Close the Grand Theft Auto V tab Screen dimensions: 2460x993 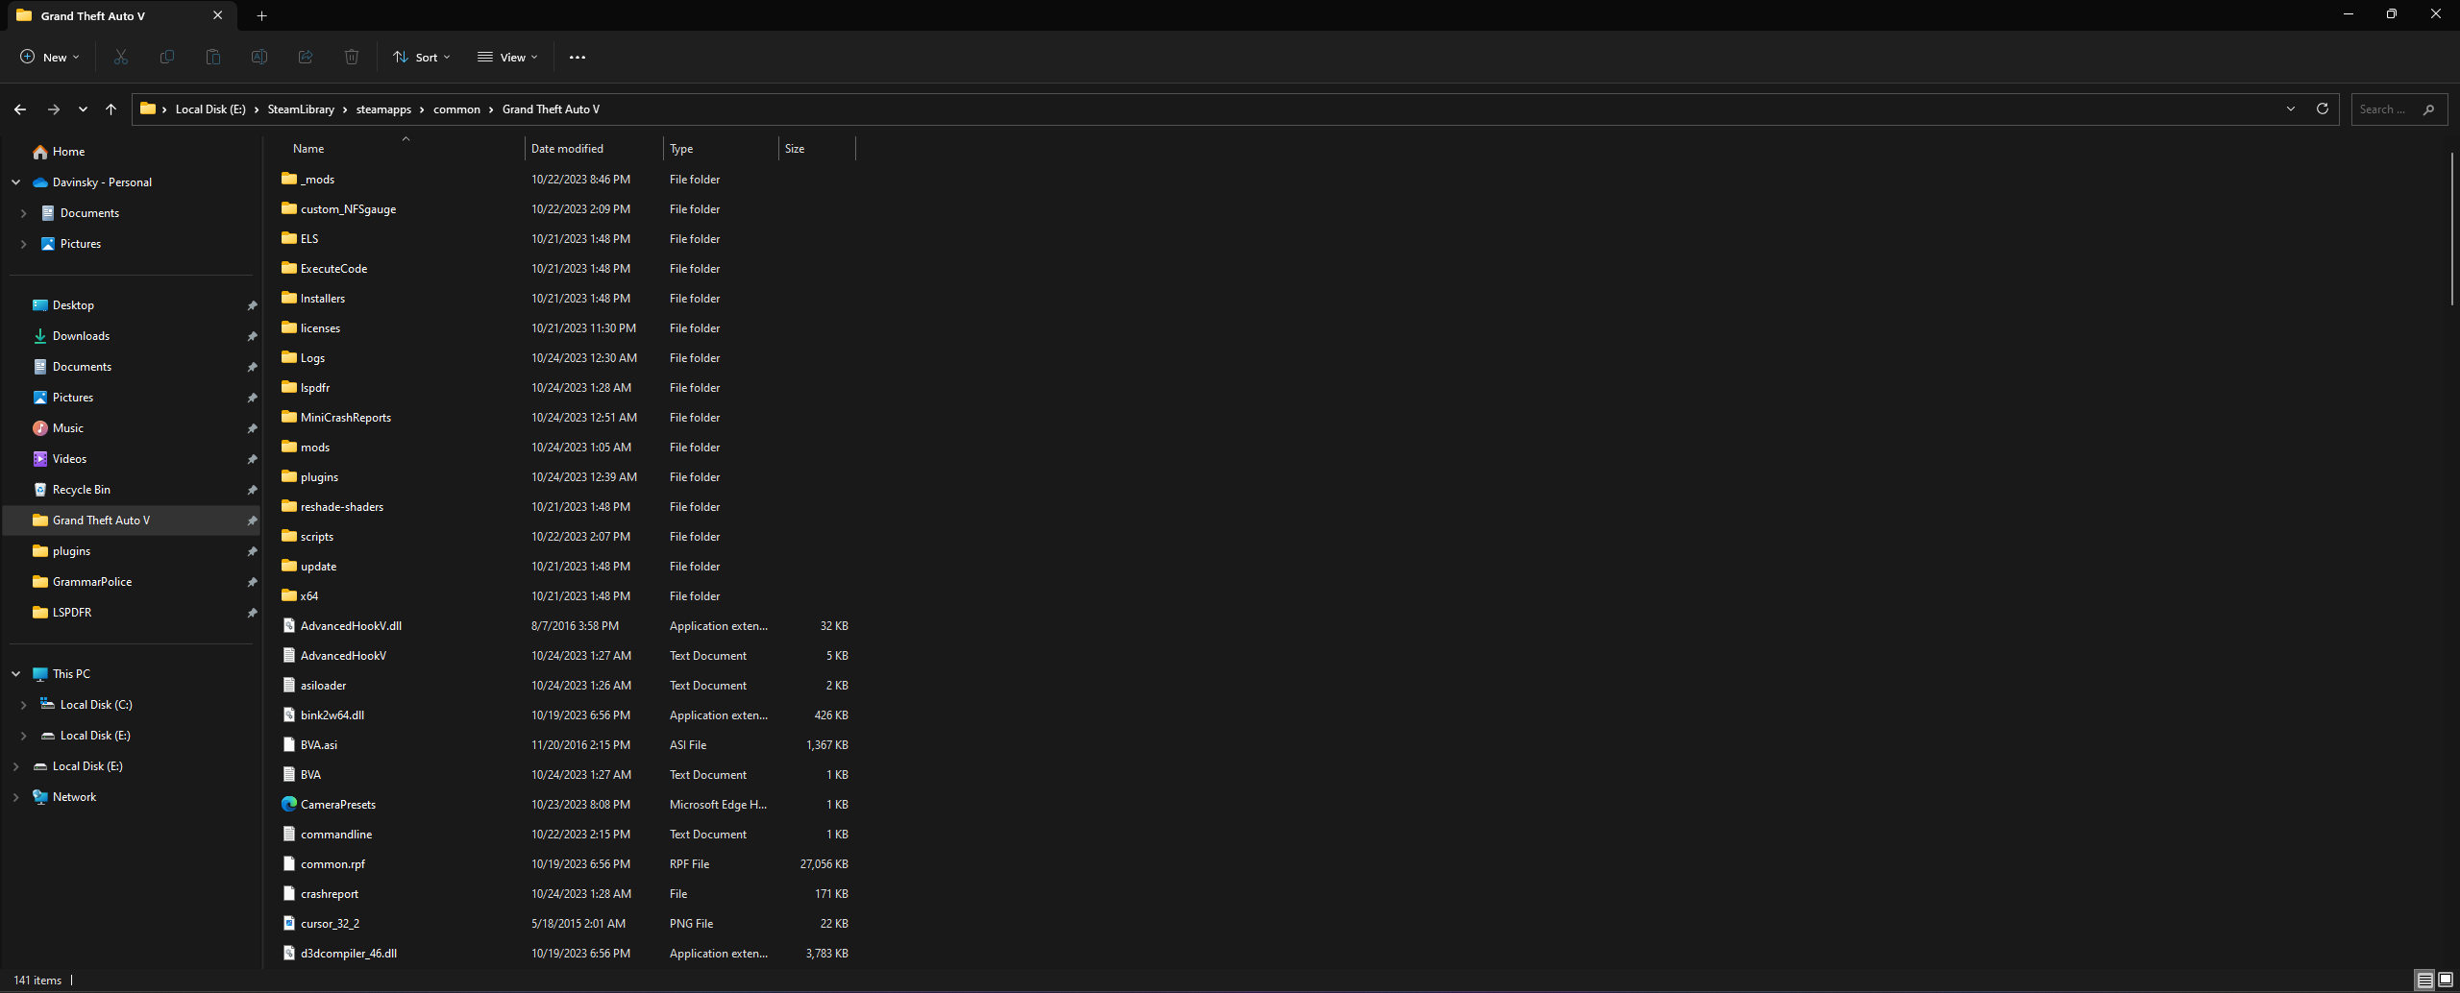[x=218, y=15]
